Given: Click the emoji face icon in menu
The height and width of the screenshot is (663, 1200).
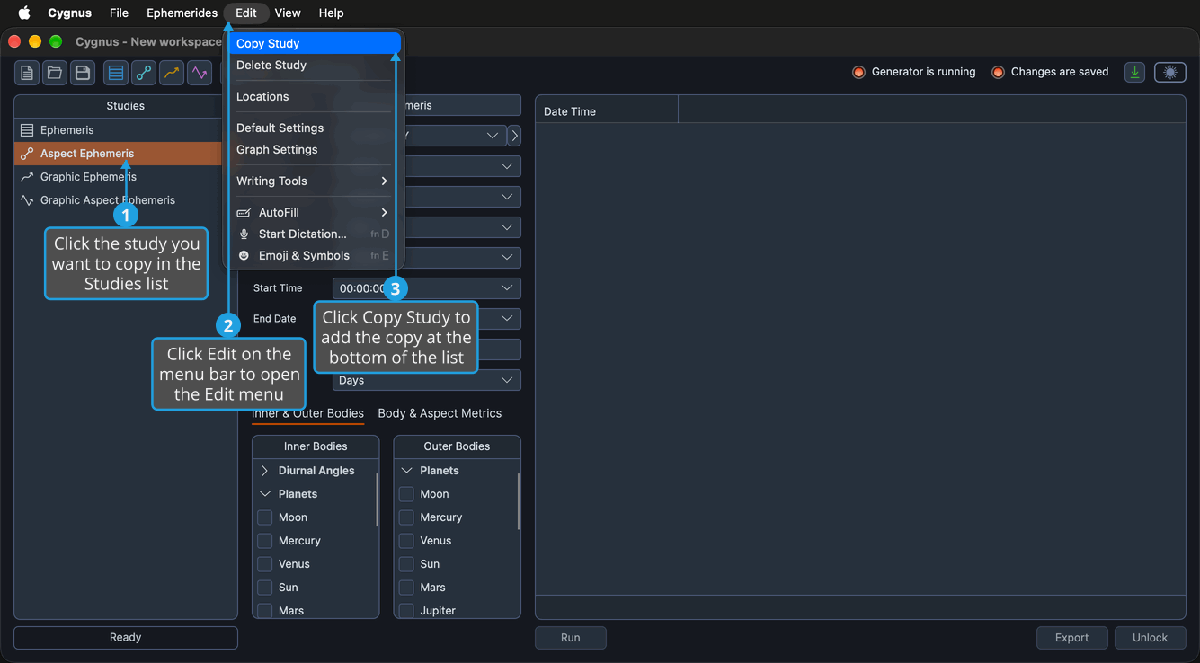Looking at the screenshot, I should click(x=243, y=256).
